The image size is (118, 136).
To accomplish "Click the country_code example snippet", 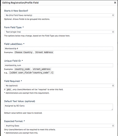I will point(22,69).
